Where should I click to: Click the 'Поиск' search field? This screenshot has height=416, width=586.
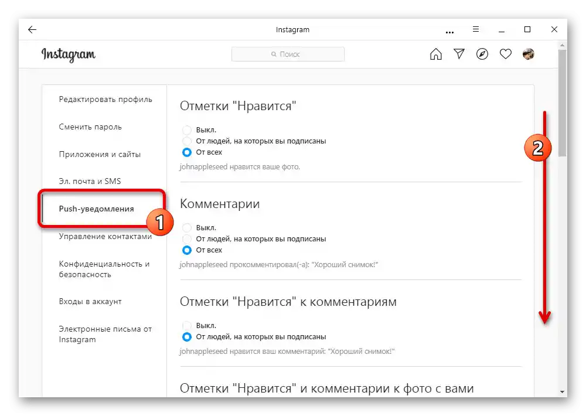tap(288, 54)
